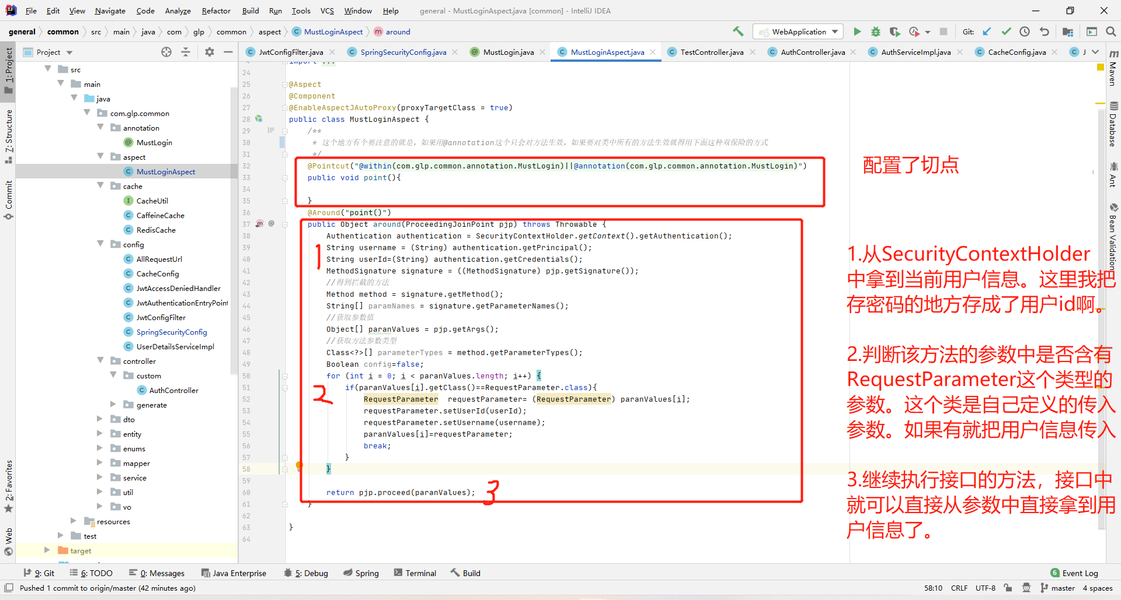Collapse the cache folder

point(100,185)
